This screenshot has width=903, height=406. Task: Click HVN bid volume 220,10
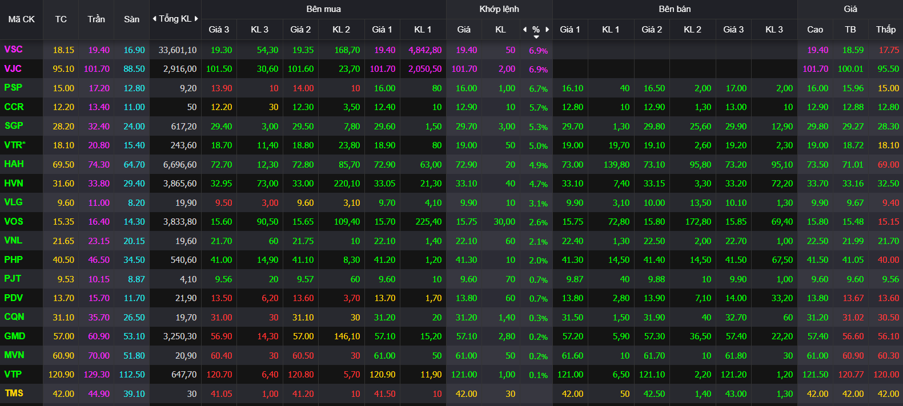[x=347, y=184]
